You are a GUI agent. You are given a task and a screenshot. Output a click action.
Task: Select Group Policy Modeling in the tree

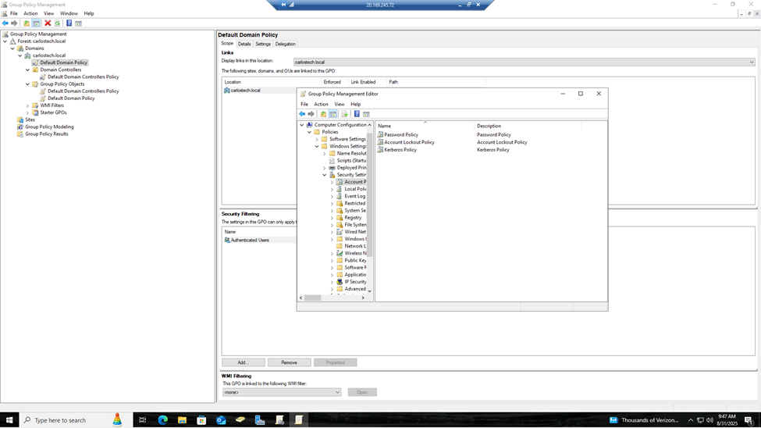pos(49,127)
